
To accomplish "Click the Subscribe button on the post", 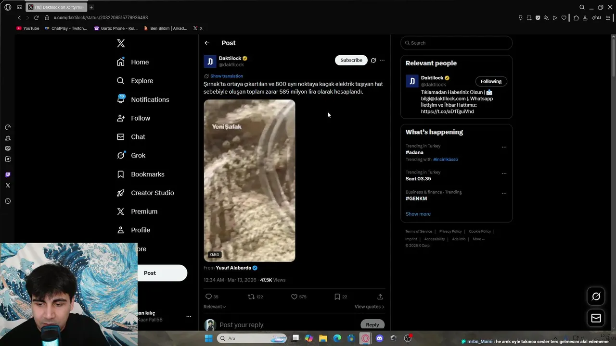I will 351,60.
